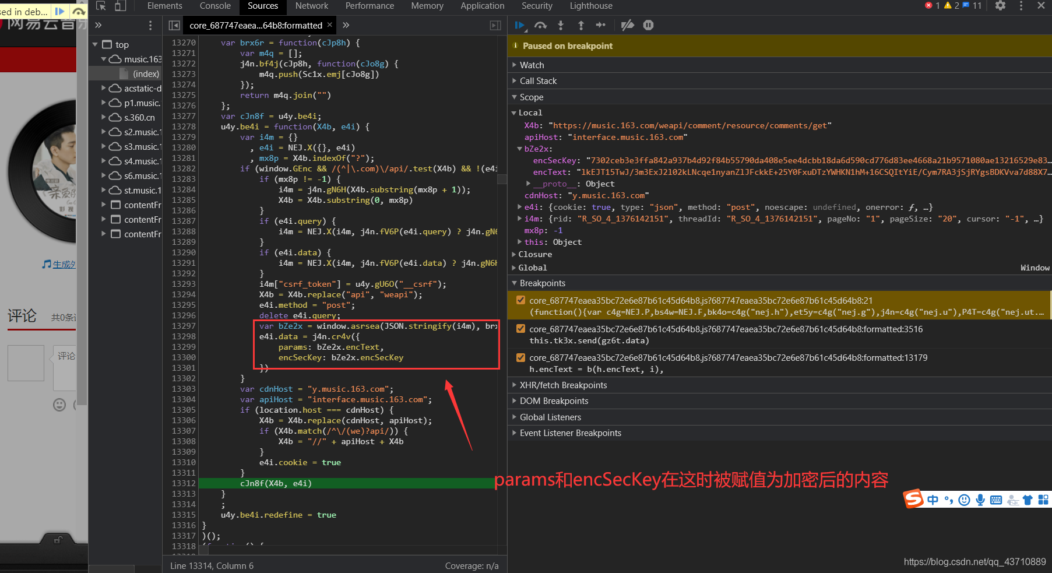This screenshot has width=1052, height=573.
Task: Show more source tabs chevron
Action: (346, 25)
